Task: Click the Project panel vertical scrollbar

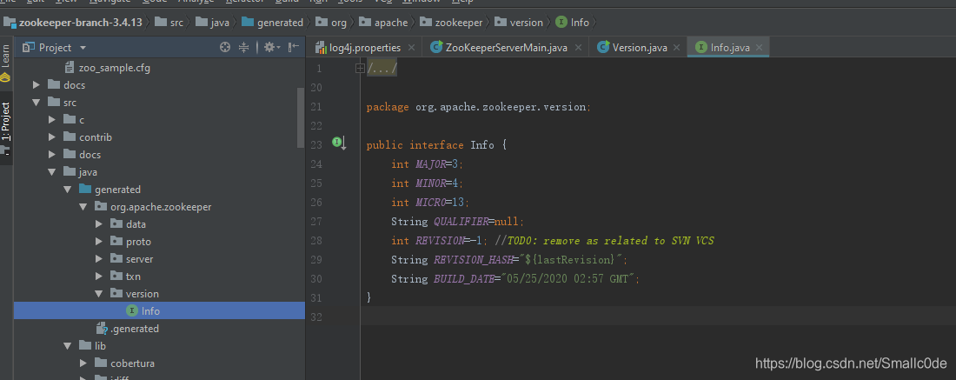Action: [x=301, y=117]
